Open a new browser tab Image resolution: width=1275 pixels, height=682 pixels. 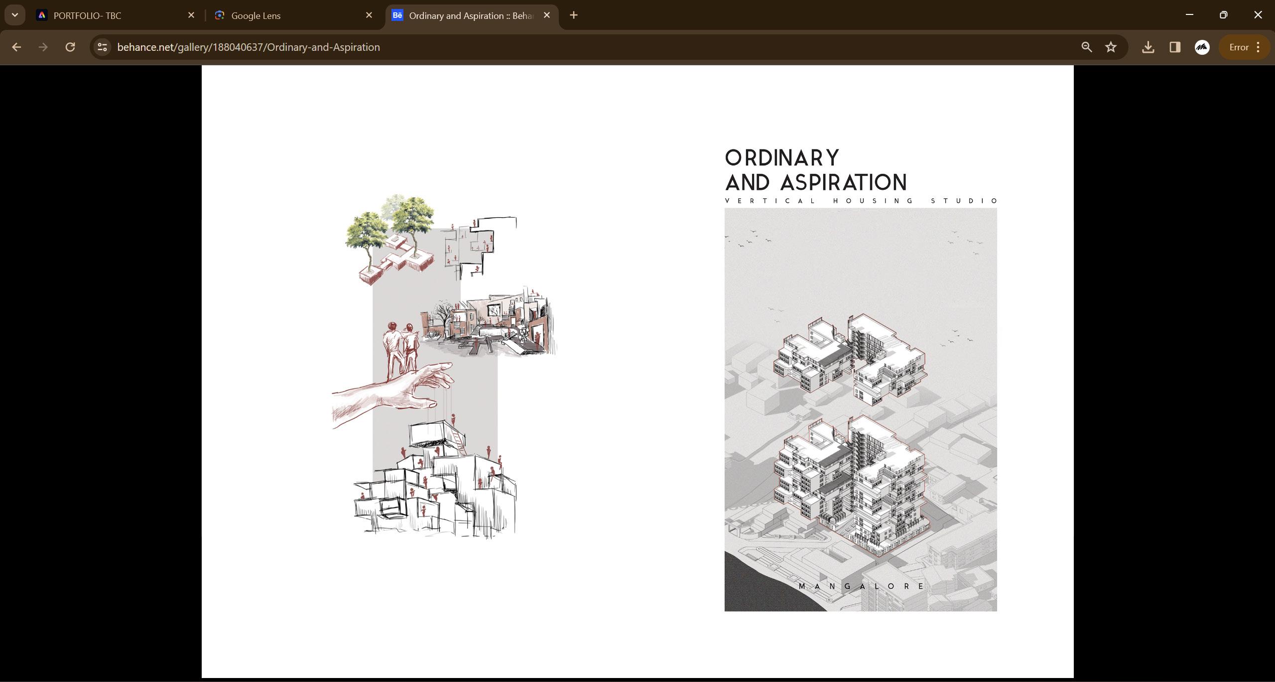(574, 15)
